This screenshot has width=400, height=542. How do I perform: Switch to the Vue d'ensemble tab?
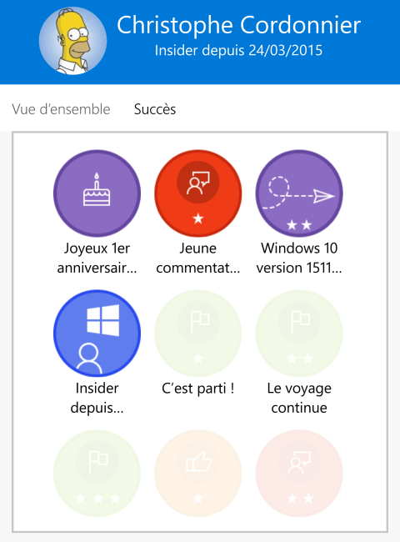61,109
